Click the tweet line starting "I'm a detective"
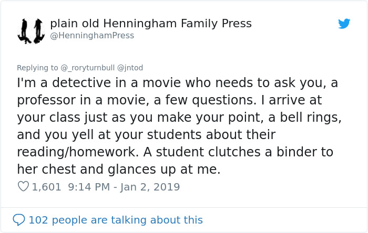Image resolution: width=368 pixels, height=233 pixels. pos(177,83)
